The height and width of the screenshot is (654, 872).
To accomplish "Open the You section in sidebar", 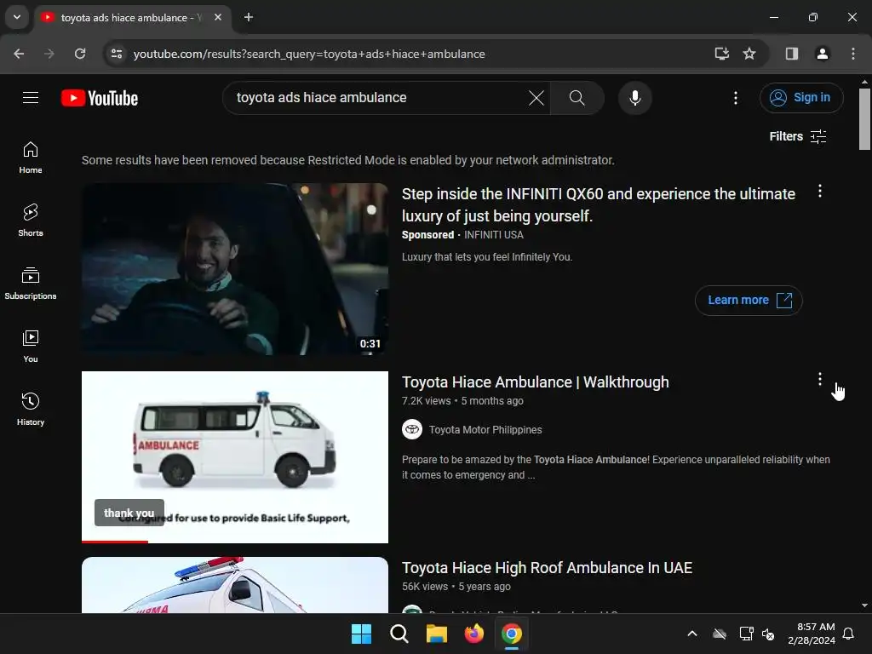I will click(31, 346).
